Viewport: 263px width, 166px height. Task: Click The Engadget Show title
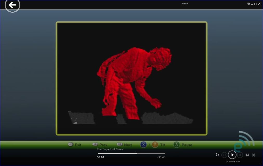(110, 149)
